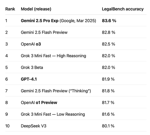The height and width of the screenshot is (135, 150).
Task: Select the Gemini 2.5 Pro Exp model name
Action: [40, 21]
